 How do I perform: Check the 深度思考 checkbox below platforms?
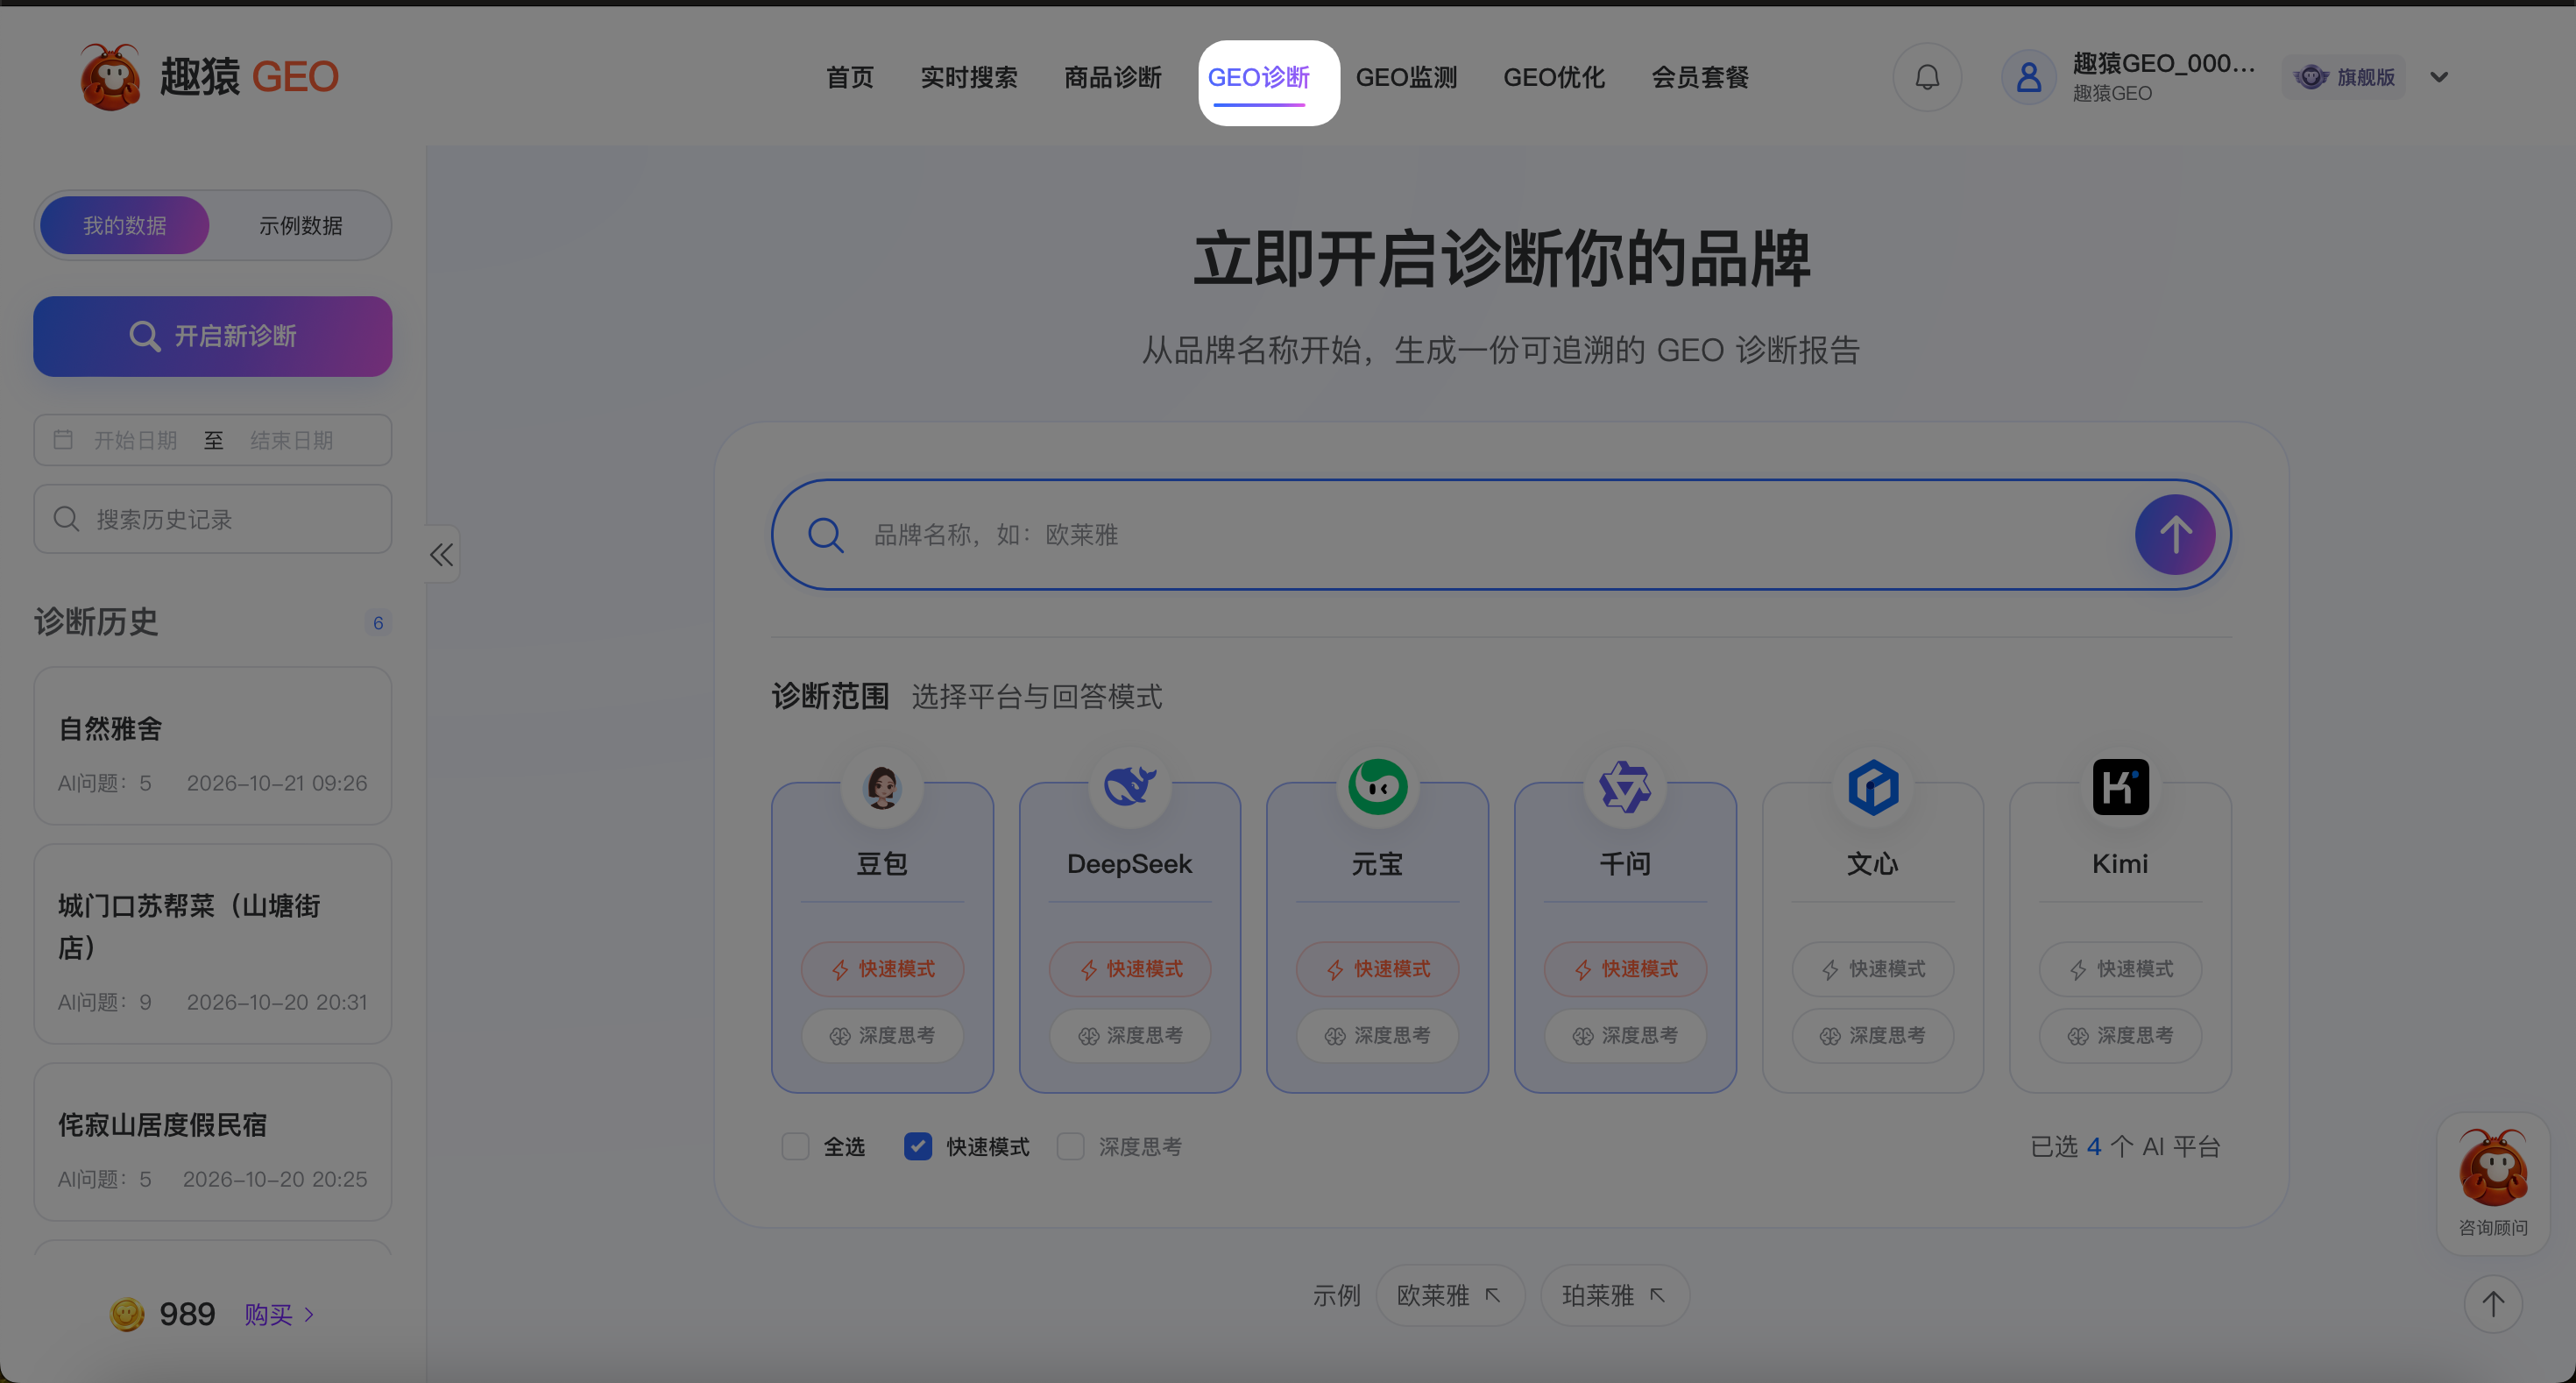coord(1071,1146)
